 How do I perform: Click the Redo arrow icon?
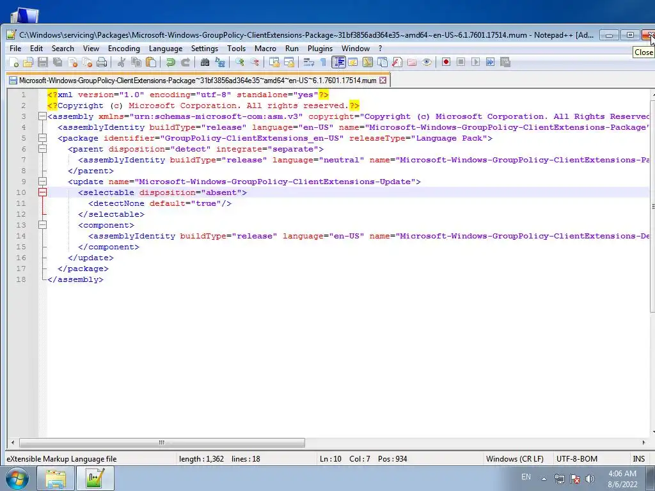(185, 63)
